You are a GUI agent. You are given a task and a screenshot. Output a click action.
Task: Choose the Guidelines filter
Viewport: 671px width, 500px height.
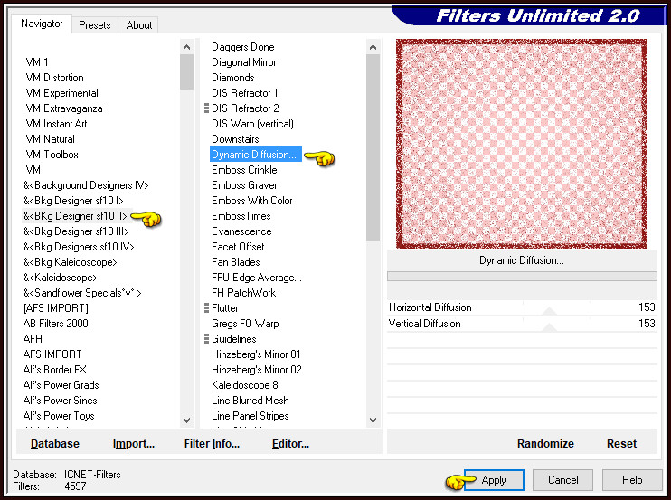point(233,339)
